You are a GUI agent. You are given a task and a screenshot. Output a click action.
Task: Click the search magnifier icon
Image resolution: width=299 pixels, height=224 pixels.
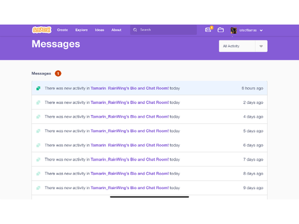tap(135, 30)
